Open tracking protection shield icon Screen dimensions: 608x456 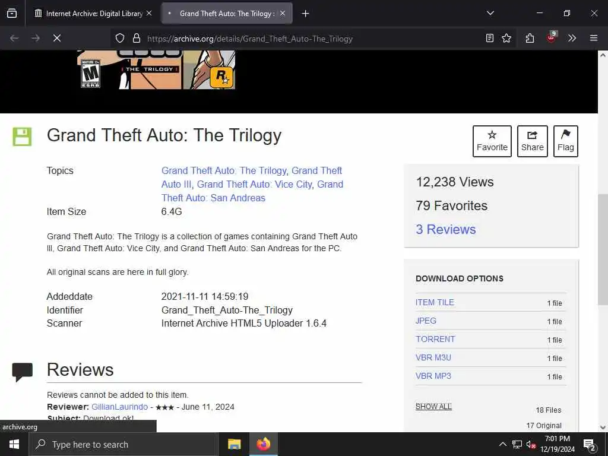pos(120,38)
